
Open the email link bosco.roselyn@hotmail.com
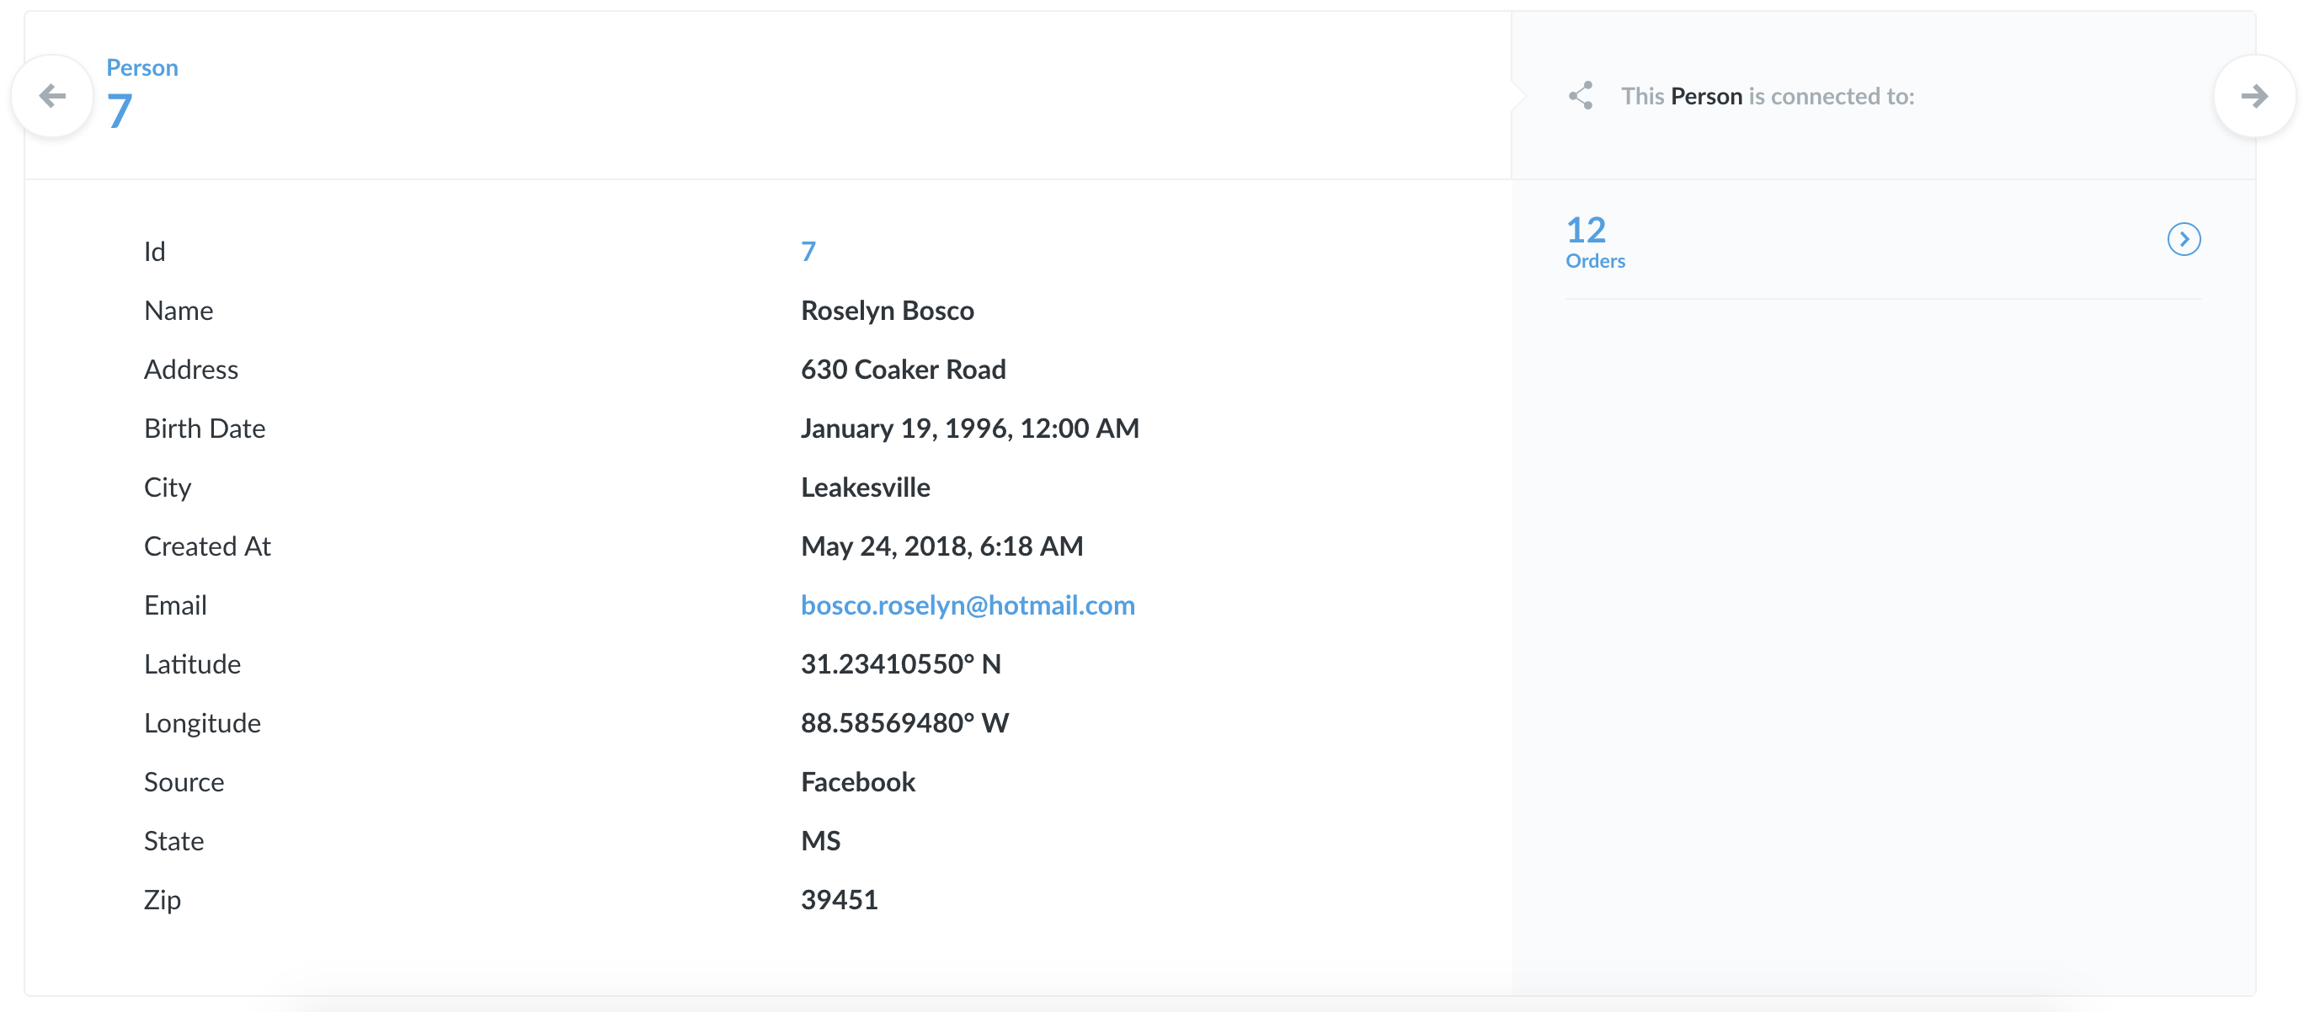coord(968,605)
